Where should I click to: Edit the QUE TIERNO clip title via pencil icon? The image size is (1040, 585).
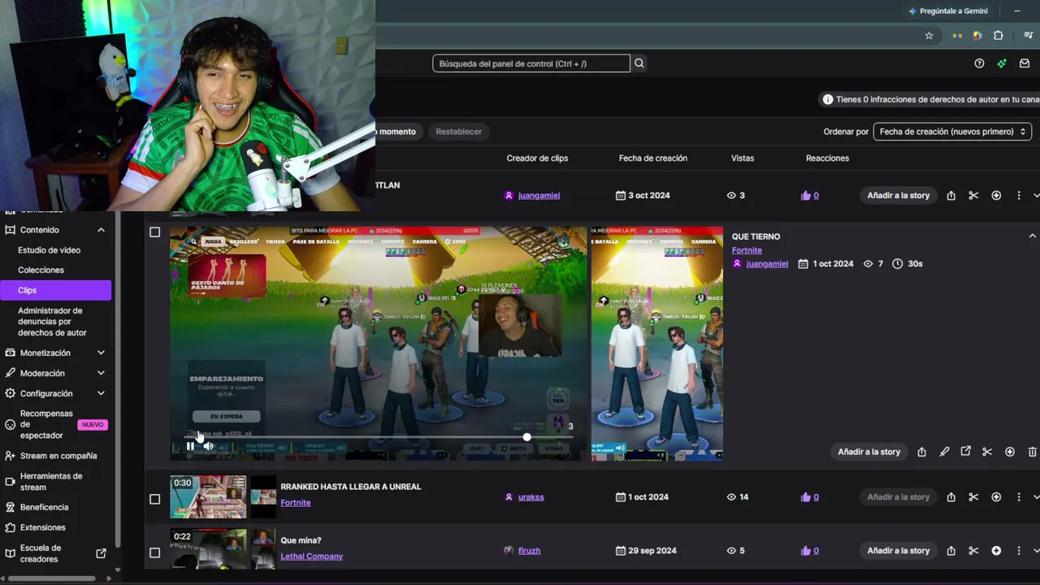944,452
